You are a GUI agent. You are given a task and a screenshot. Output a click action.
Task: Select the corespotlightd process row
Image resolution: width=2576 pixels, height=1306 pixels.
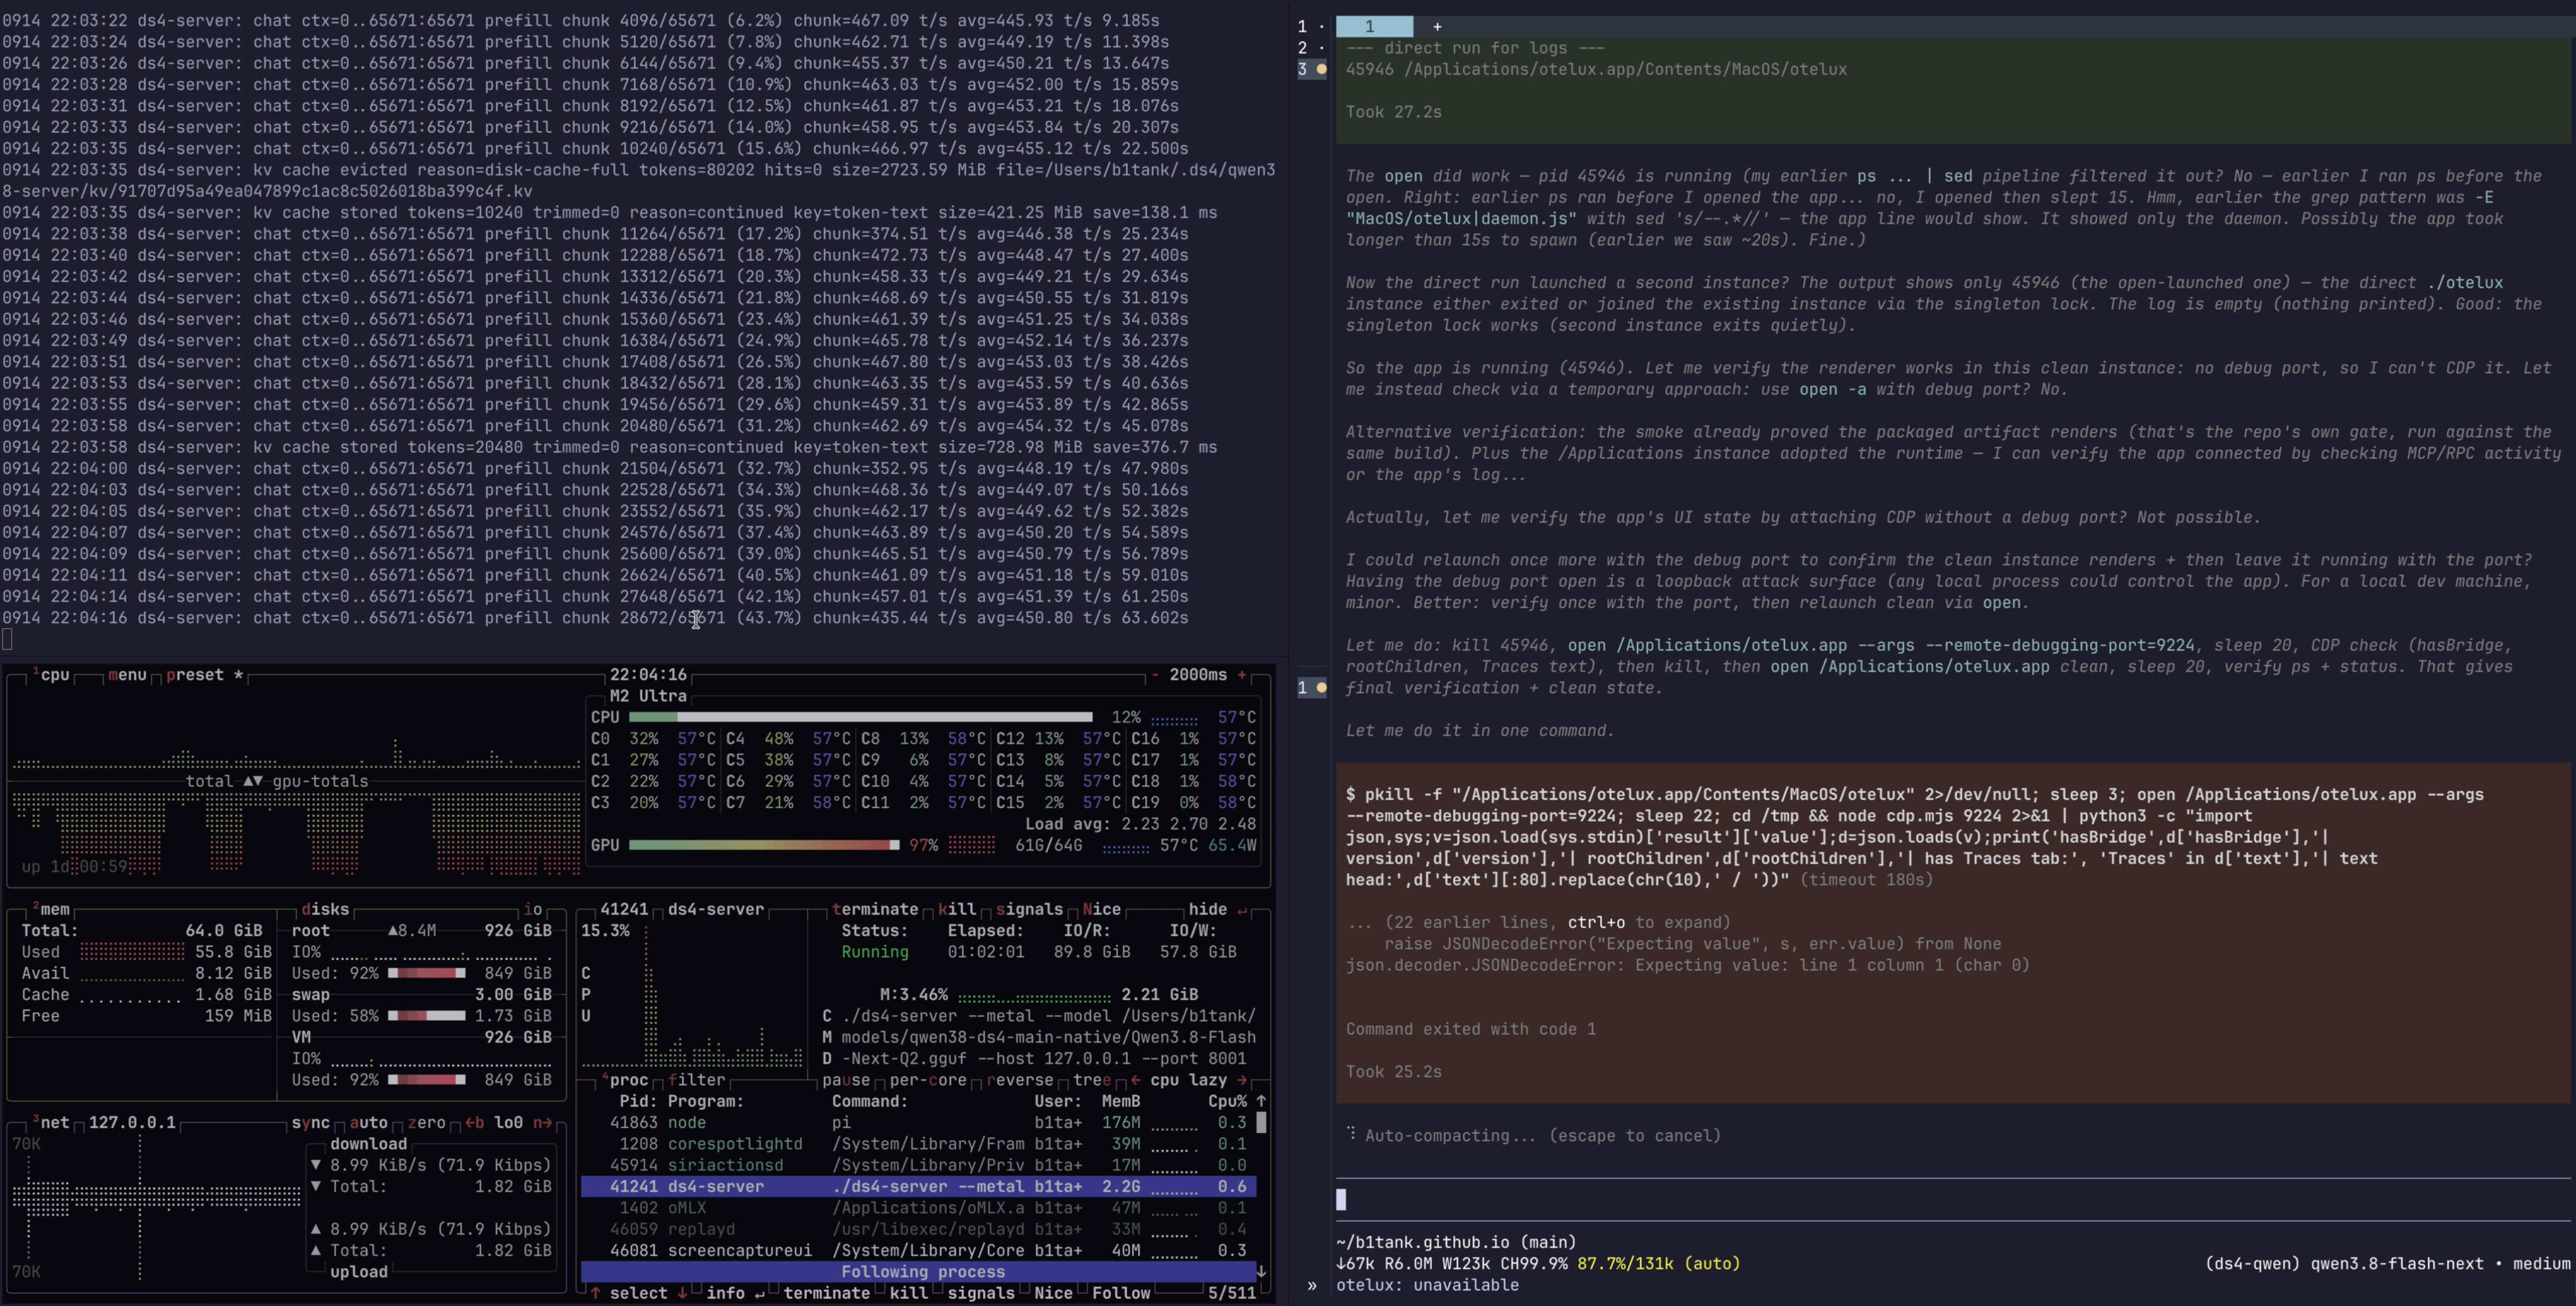(918, 1144)
